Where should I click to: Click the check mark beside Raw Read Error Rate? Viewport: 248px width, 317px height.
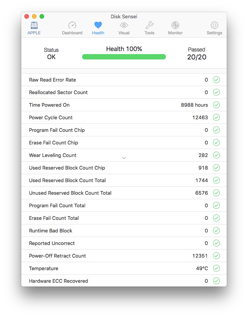(x=216, y=80)
